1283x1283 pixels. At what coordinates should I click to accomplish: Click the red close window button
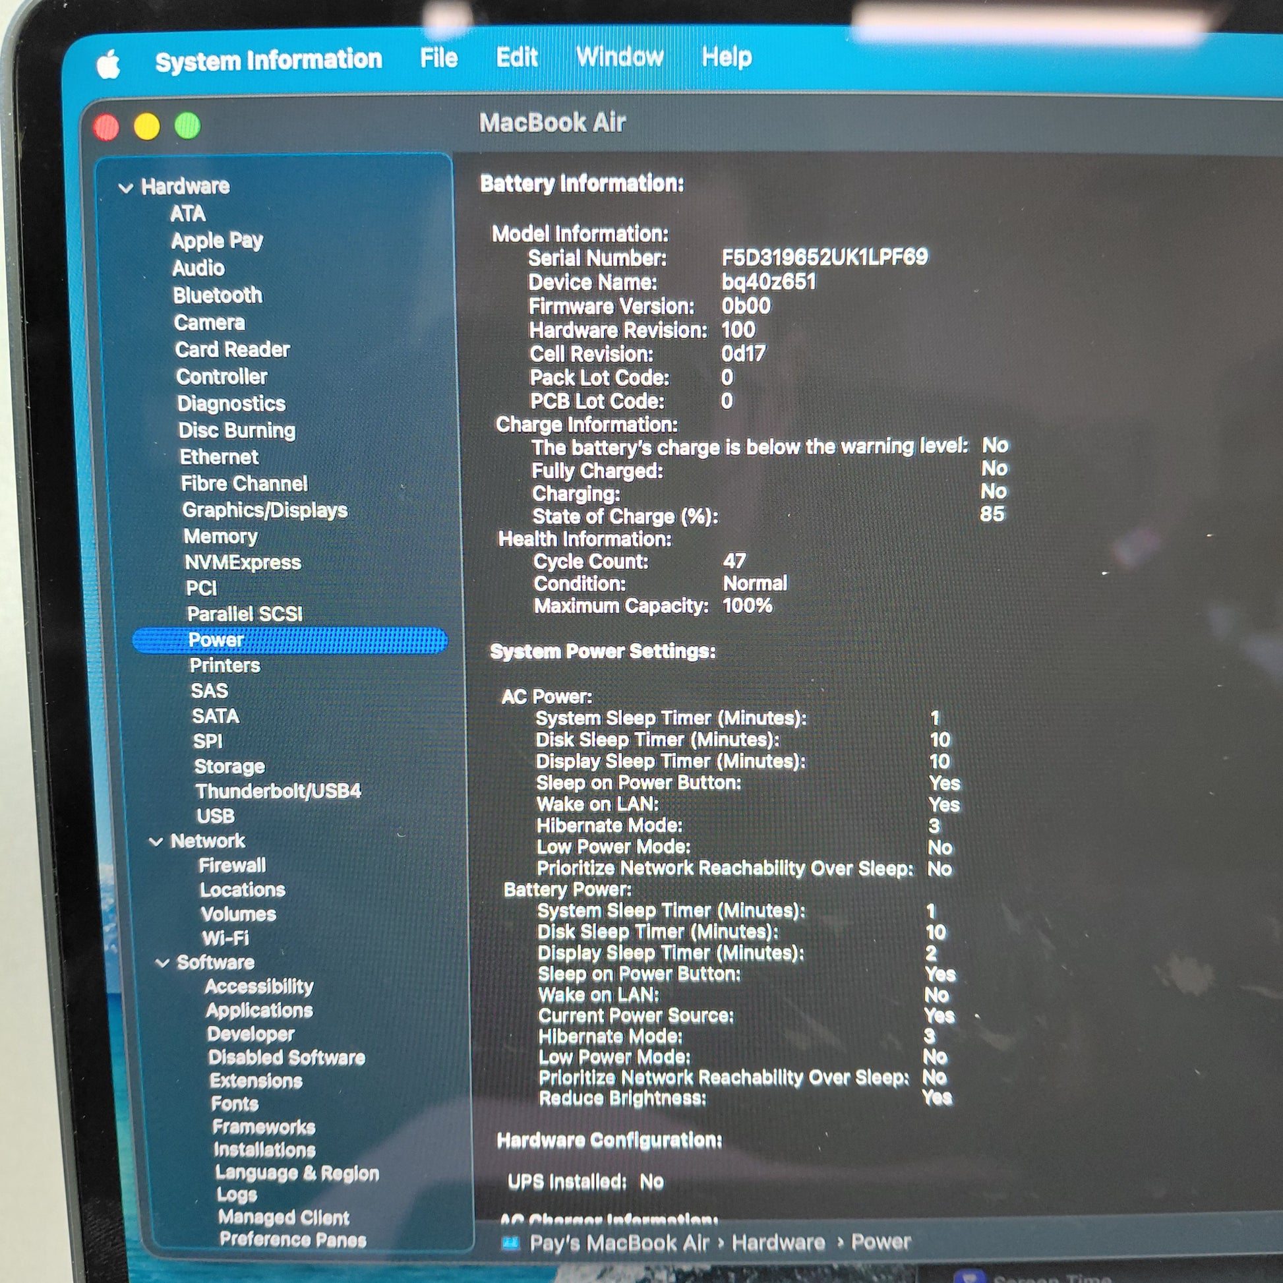point(107,127)
